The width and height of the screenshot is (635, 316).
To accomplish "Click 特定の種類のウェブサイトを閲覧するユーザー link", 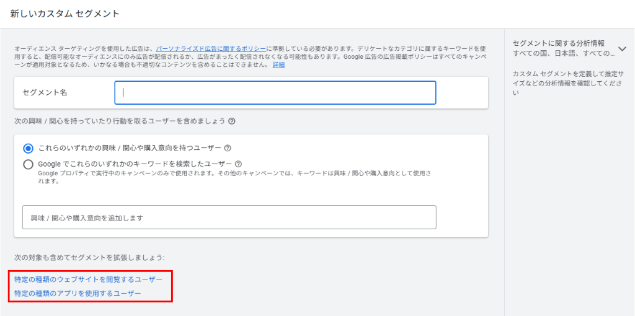I will tap(88, 279).
